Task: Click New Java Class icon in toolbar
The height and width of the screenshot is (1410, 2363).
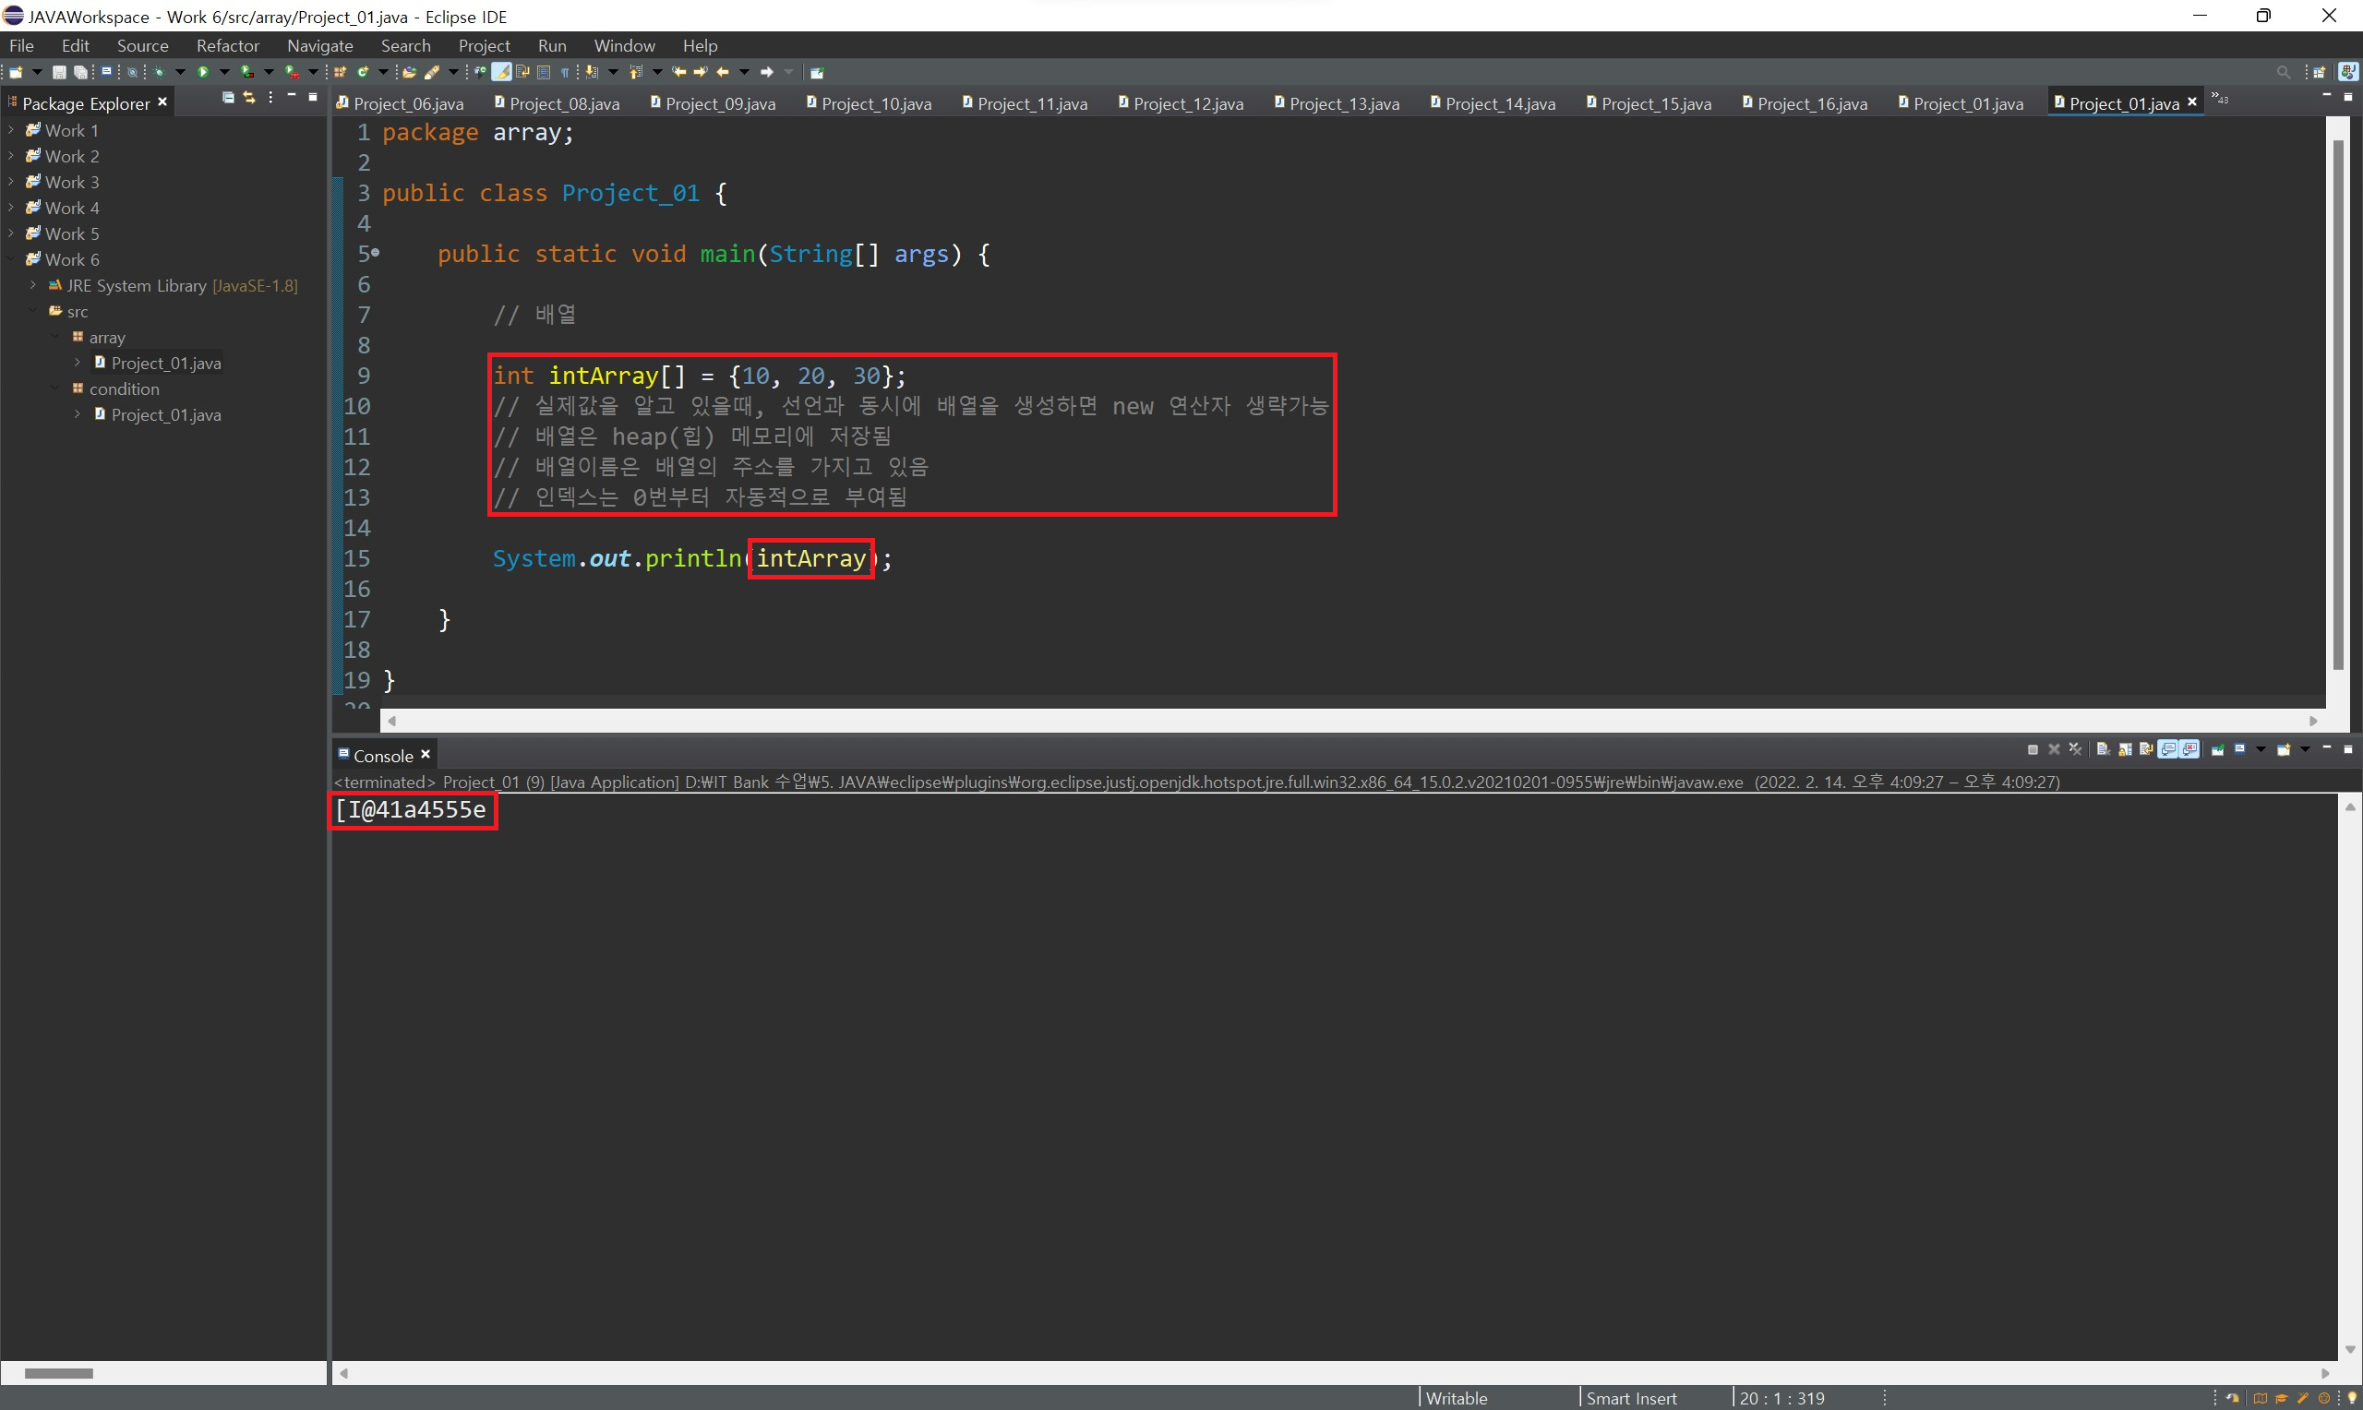Action: click(363, 72)
